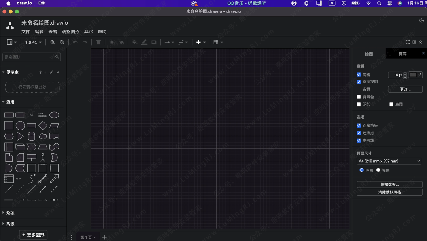The image size is (427, 241).
Task: Select the actor stick figure shape
Action: [43, 158]
